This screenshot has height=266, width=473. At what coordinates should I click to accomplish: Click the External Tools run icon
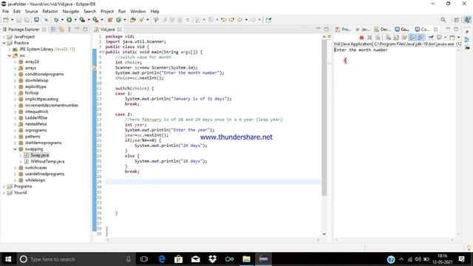95,20
